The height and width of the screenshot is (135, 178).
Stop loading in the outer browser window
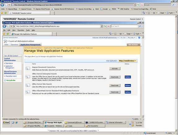pyautogui.click(x=142, y=5)
